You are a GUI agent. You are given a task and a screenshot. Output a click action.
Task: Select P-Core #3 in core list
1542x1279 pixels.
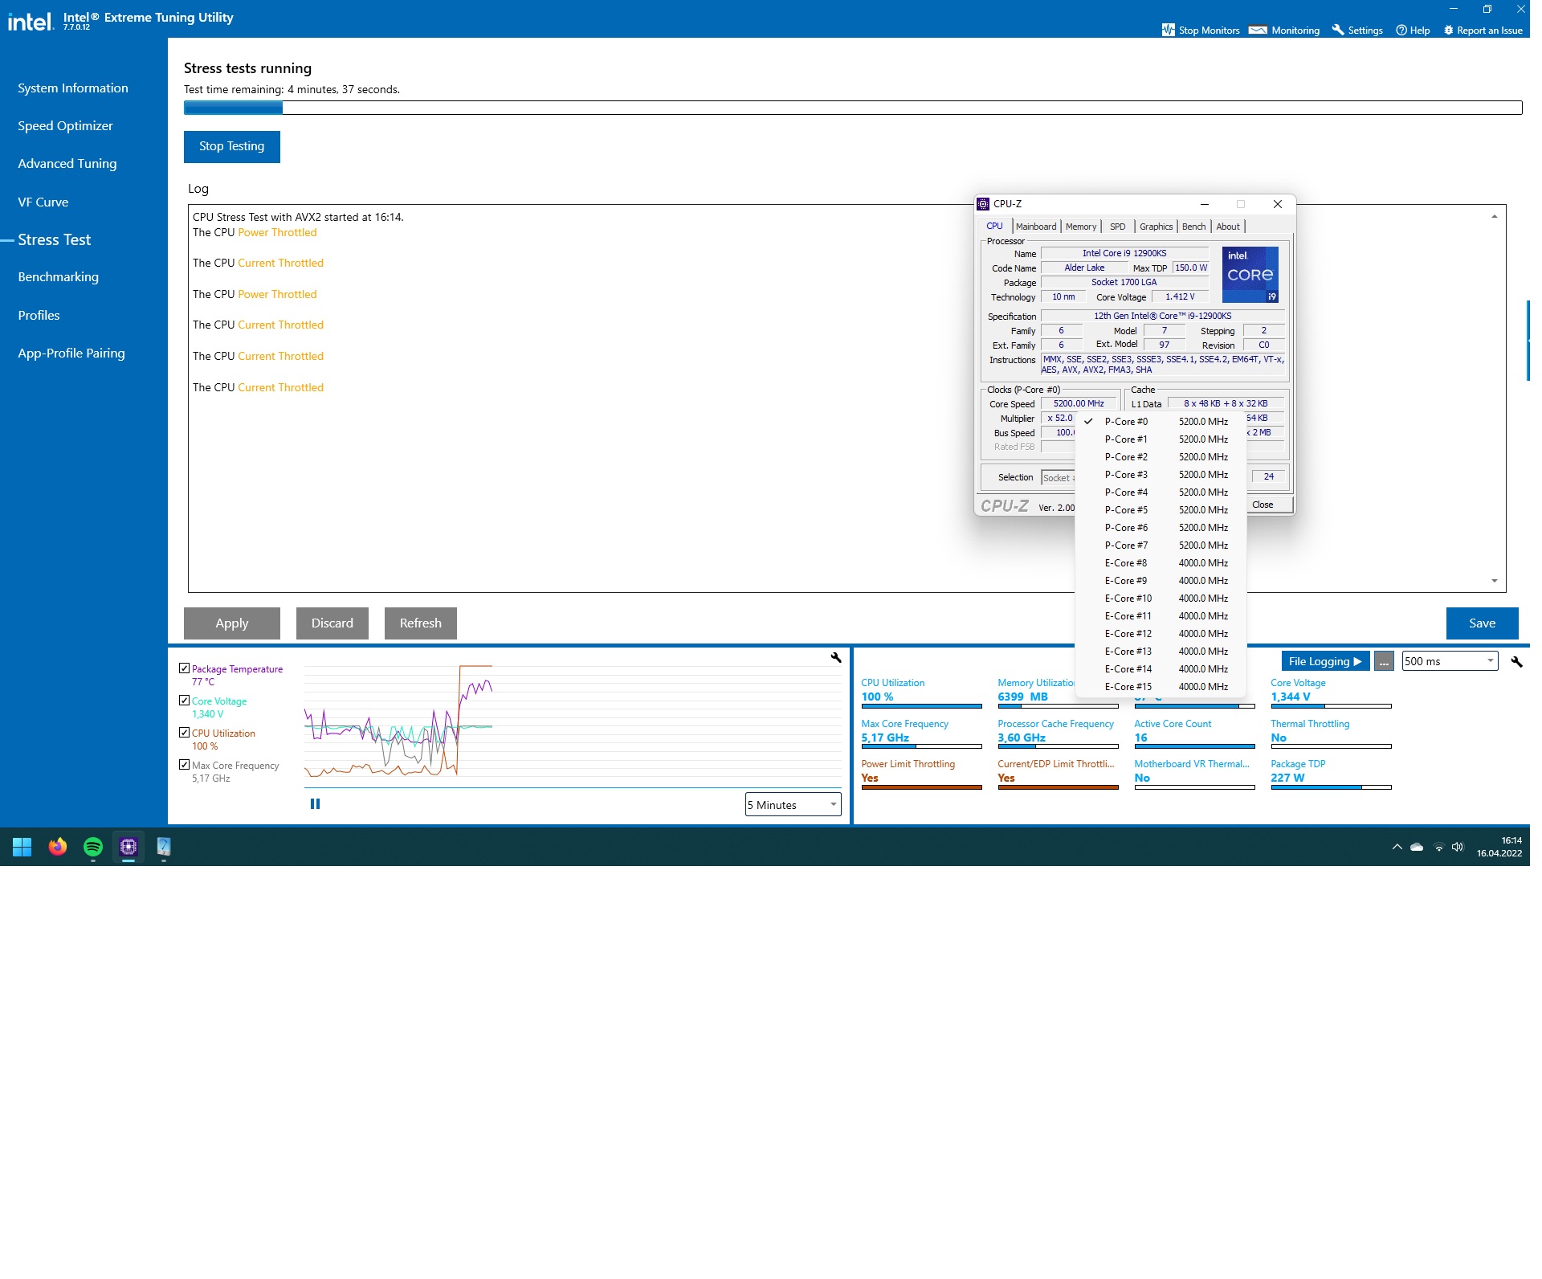tap(1125, 475)
